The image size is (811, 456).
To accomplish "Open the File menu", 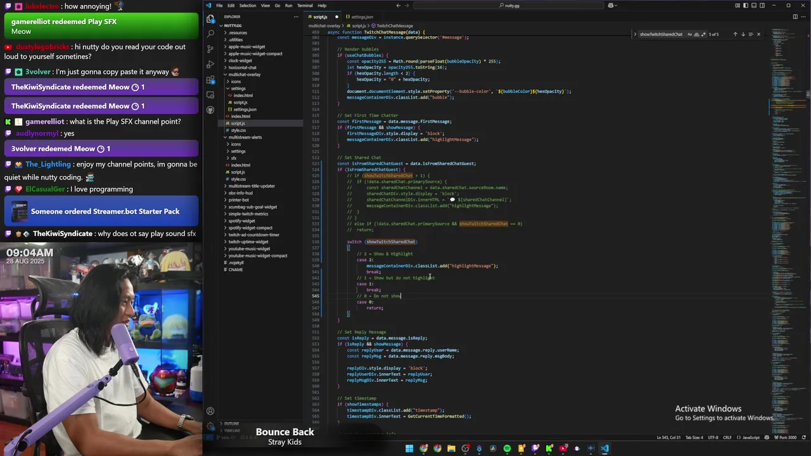I will pyautogui.click(x=219, y=5).
